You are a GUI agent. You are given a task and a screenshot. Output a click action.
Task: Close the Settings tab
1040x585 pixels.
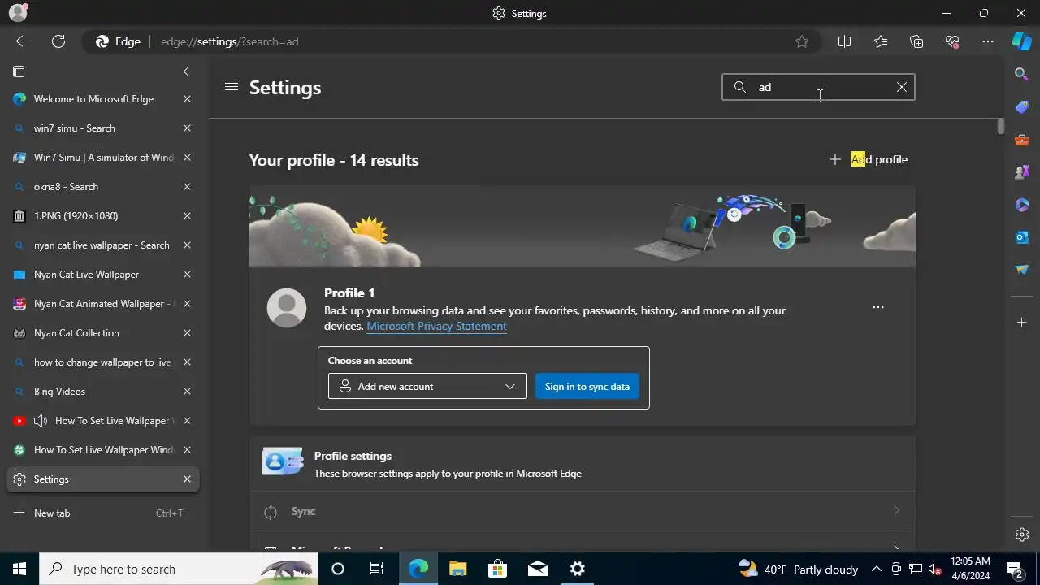point(187,479)
